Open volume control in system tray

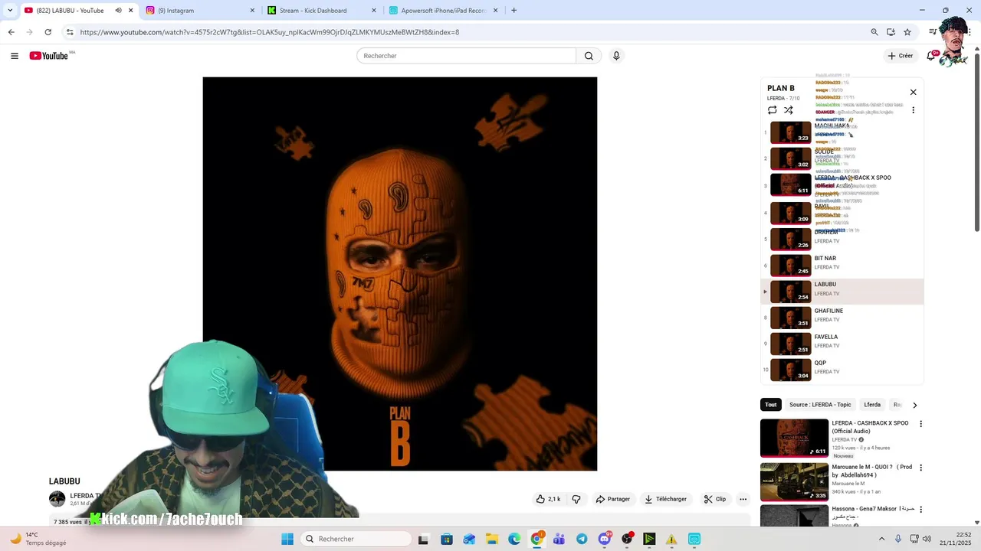pyautogui.click(x=927, y=539)
